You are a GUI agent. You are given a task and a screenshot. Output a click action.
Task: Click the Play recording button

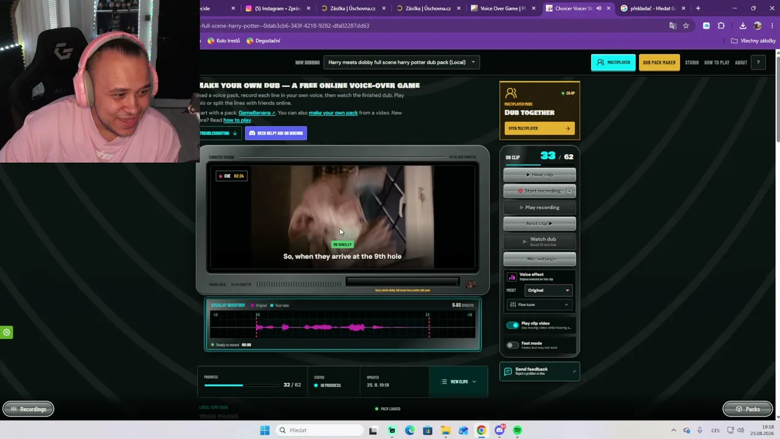point(539,207)
